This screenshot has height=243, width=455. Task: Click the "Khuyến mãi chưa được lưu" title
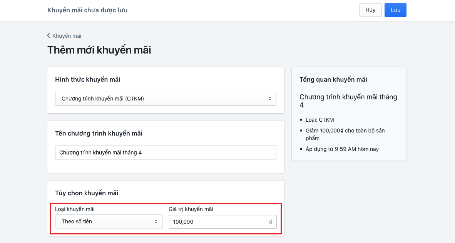pyautogui.click(x=87, y=10)
